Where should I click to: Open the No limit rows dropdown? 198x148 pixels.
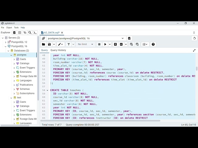85,44
